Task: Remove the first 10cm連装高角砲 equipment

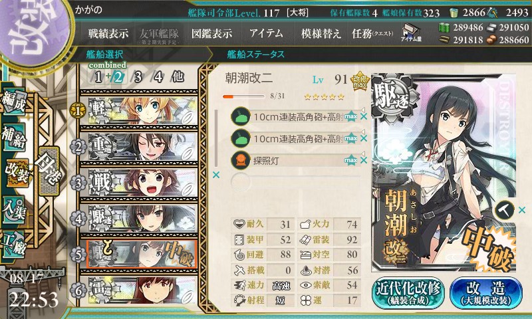Action: pos(364,116)
